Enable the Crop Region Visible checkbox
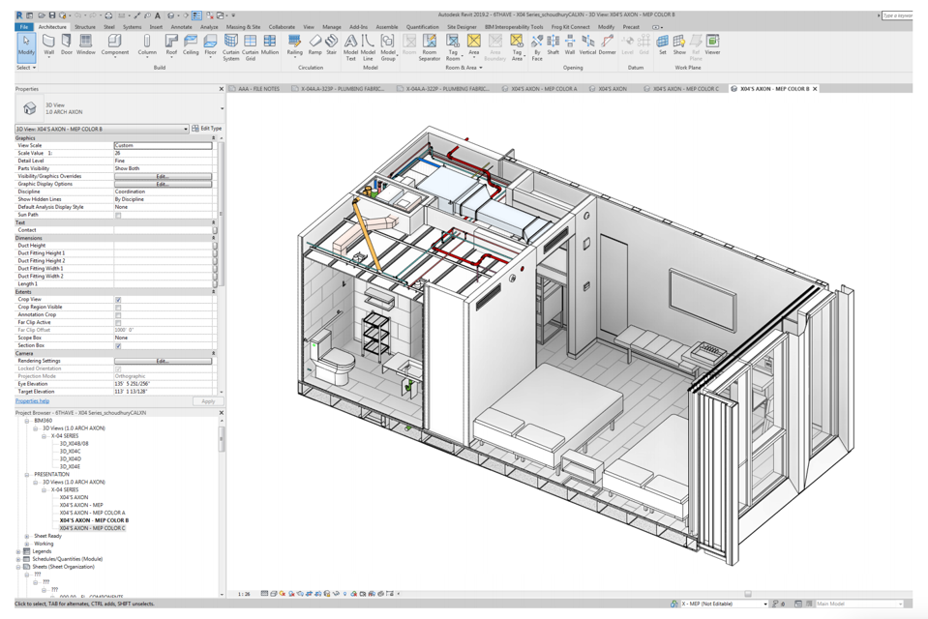The height and width of the screenshot is (619, 928). click(x=118, y=308)
